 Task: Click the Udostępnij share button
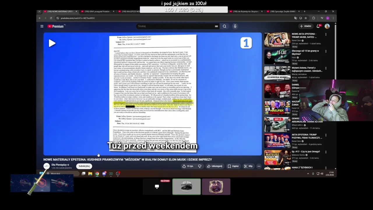(214, 166)
